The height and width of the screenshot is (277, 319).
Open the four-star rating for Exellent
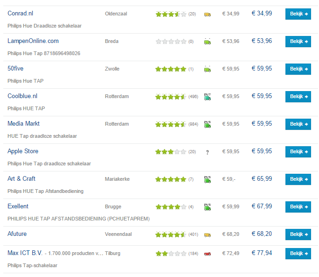pos(171,207)
